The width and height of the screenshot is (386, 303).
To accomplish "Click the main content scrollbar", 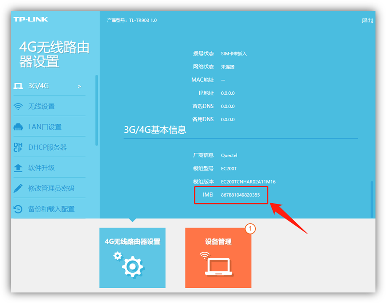I will (372, 199).
